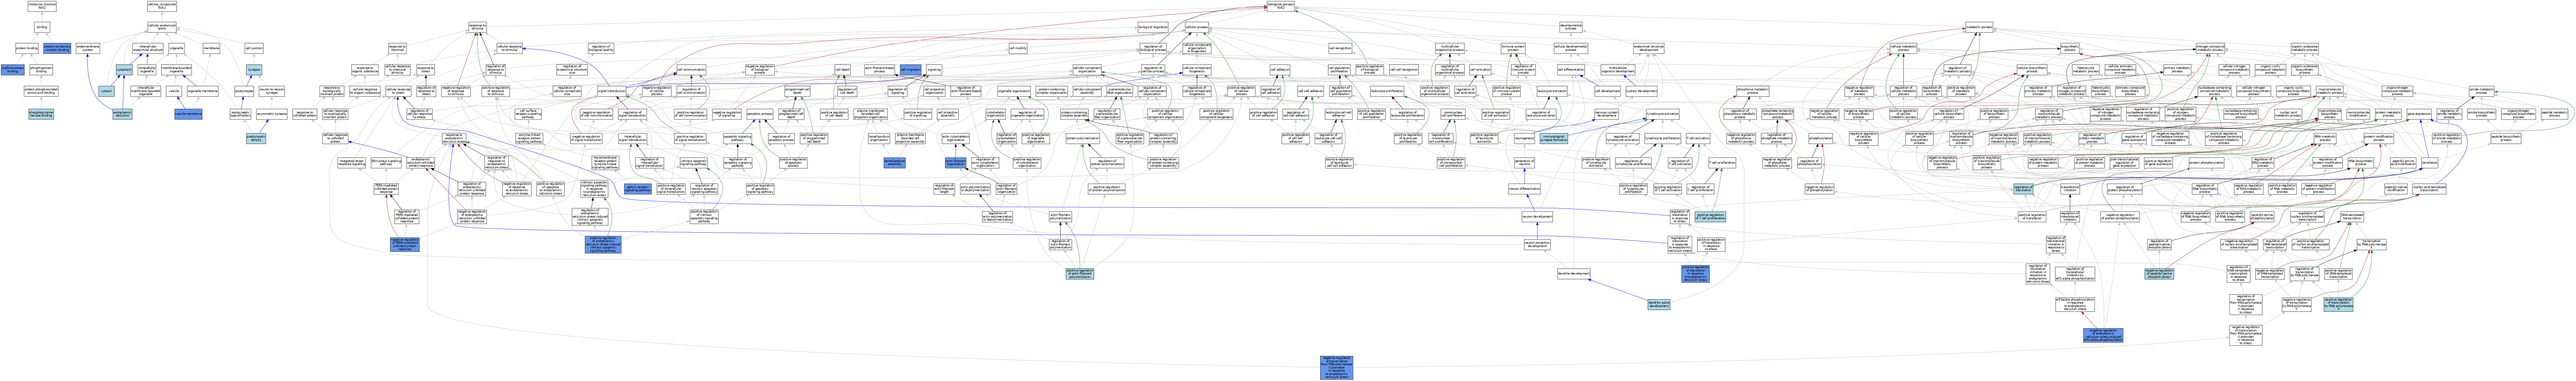Select "cellular developmental process" node
The height and width of the screenshot is (381, 2576).
[1571, 48]
